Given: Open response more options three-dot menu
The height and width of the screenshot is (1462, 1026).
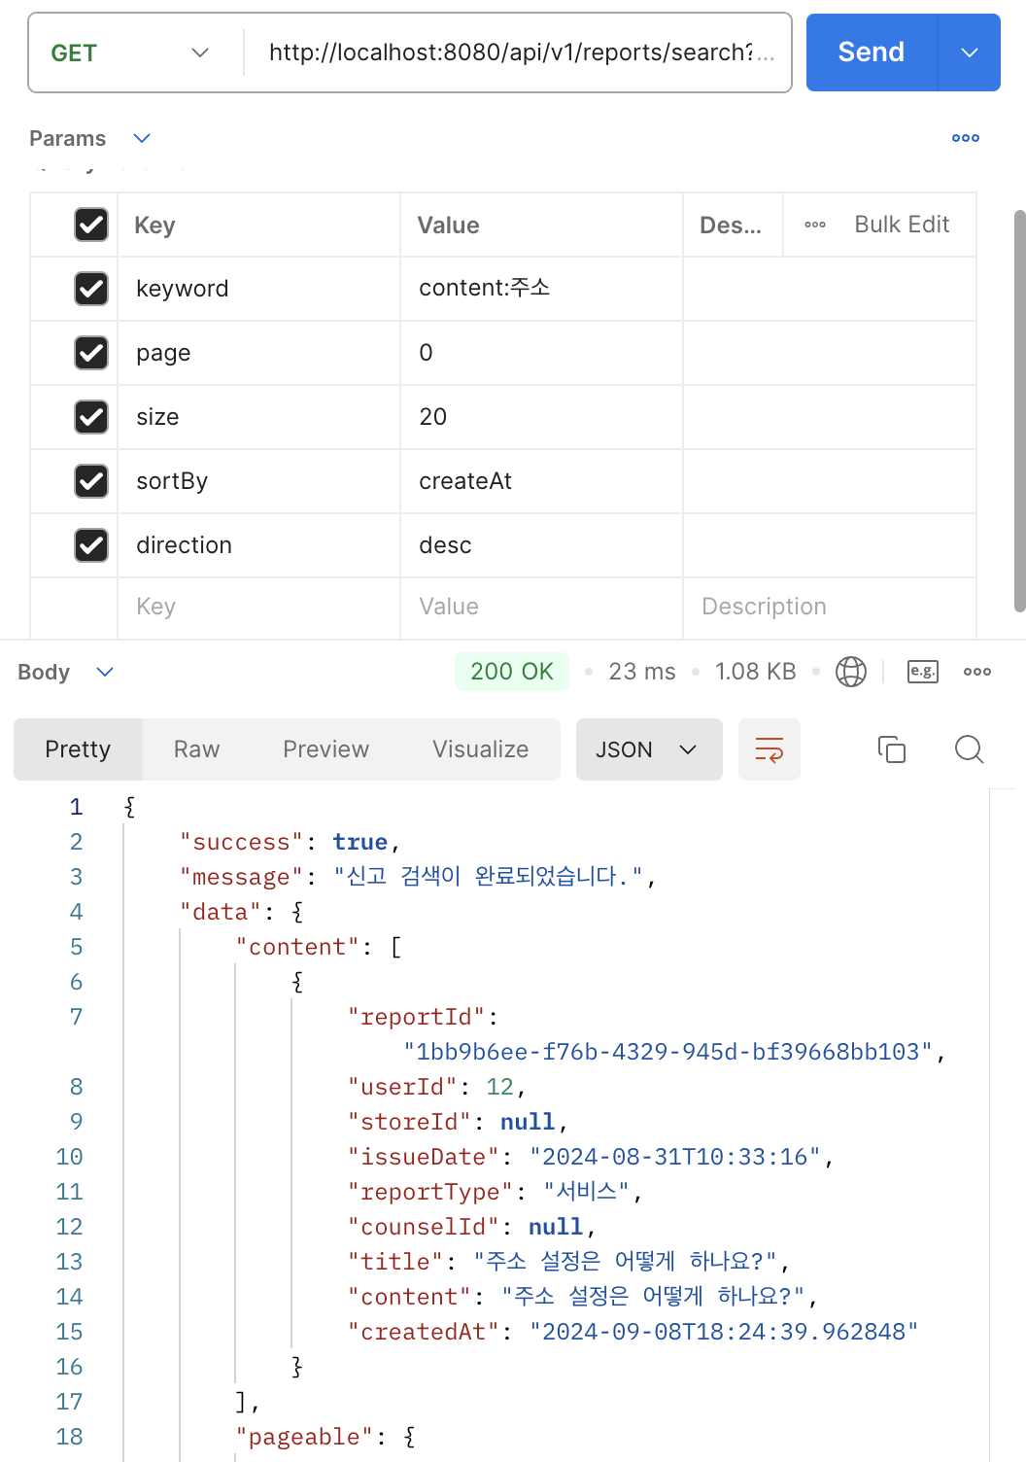Looking at the screenshot, I should [976, 672].
